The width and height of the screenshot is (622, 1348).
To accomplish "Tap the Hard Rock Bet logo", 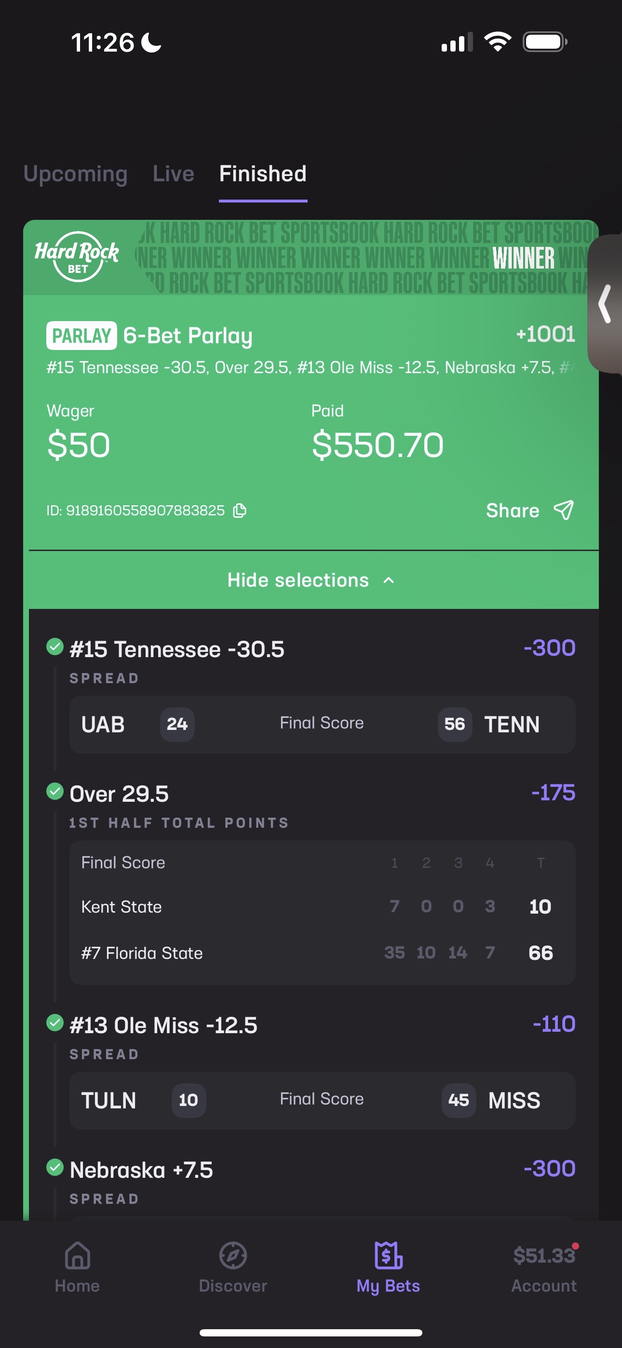I will 77,256.
